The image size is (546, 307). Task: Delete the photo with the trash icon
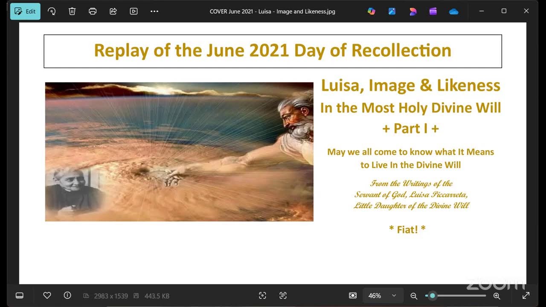pos(72,12)
